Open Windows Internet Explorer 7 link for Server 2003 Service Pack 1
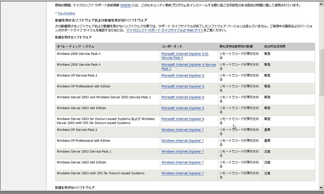 [x=183, y=152]
